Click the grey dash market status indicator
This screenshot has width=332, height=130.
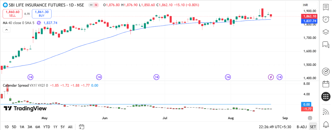(90, 5)
